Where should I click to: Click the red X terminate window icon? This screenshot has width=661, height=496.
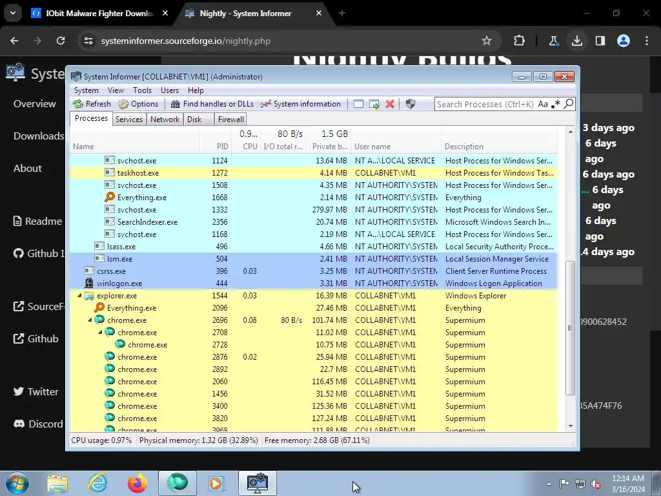[390, 104]
